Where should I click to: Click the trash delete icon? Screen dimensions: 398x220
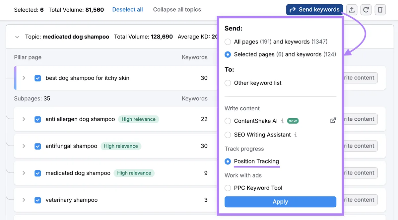(x=380, y=10)
